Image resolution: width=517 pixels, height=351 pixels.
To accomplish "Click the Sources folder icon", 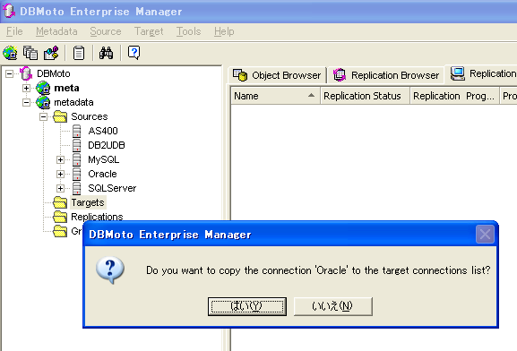I will pyautogui.click(x=60, y=116).
